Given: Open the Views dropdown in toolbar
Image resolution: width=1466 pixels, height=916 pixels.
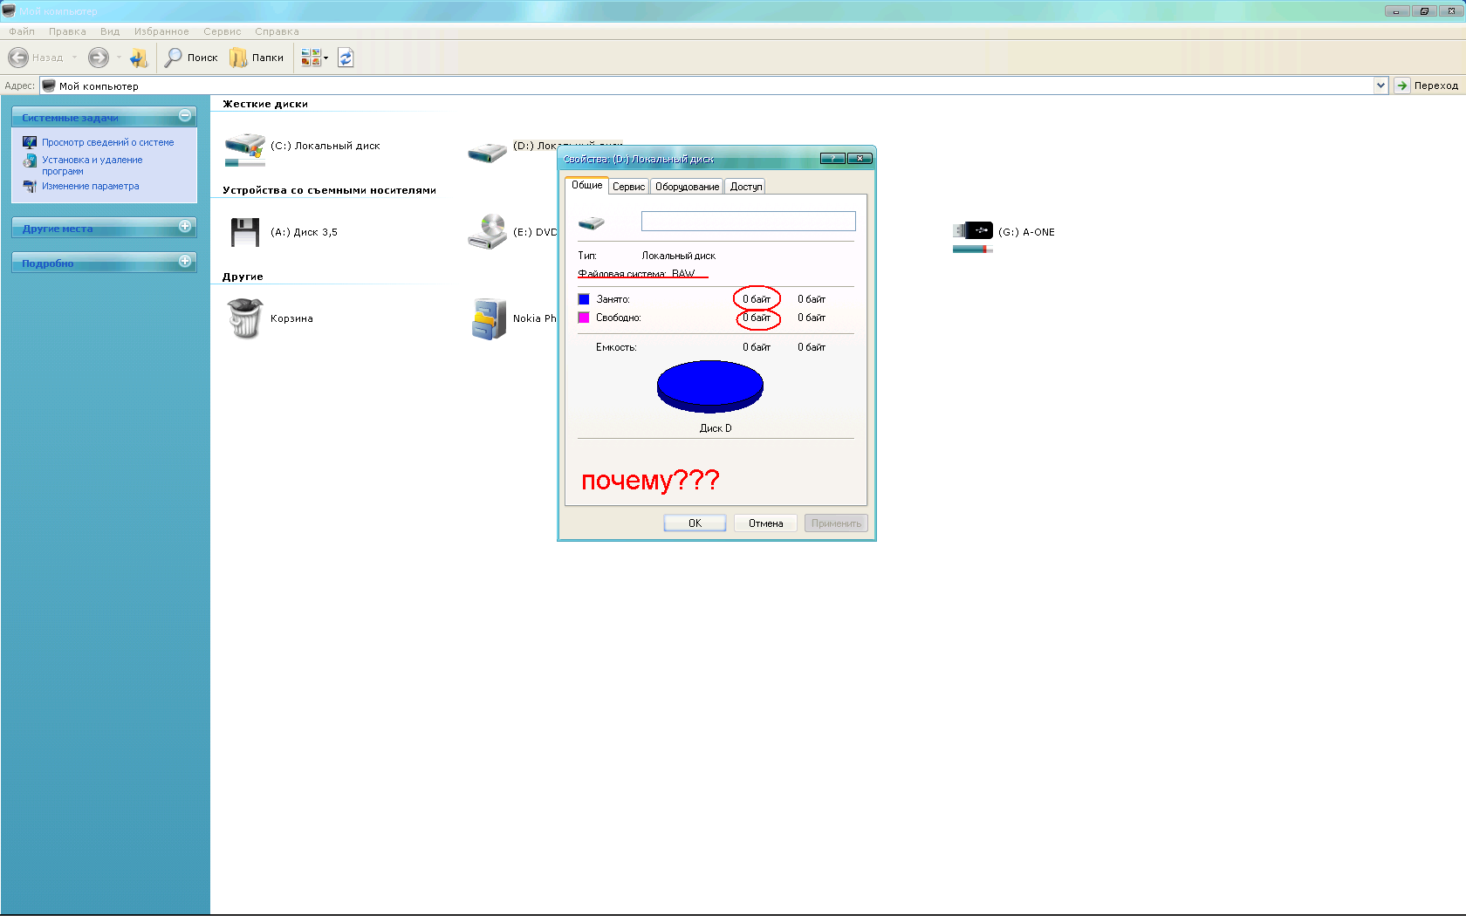Looking at the screenshot, I should pos(314,58).
